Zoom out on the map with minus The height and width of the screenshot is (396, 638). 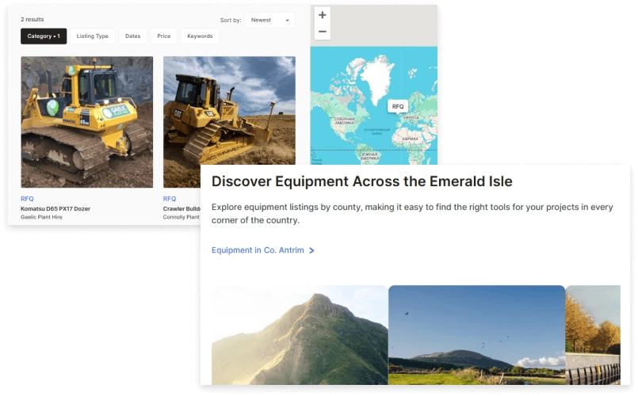point(322,32)
